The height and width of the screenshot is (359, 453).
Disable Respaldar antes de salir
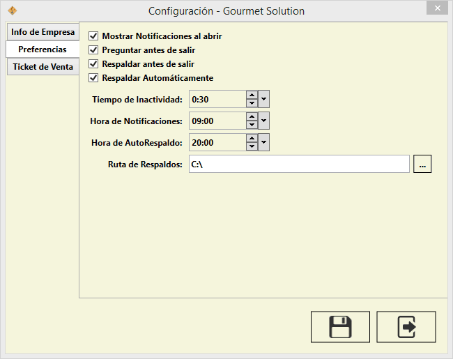point(94,64)
